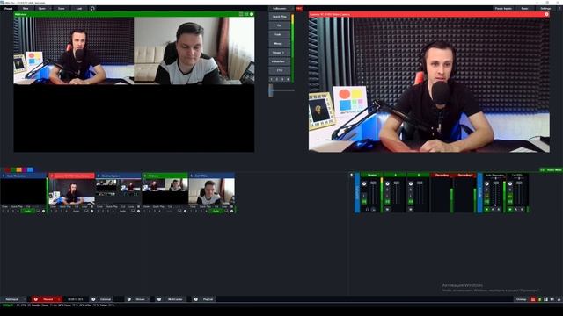Screen dimensions: 563x316
Task: Click the Basic view button at top
Action: point(524,8)
